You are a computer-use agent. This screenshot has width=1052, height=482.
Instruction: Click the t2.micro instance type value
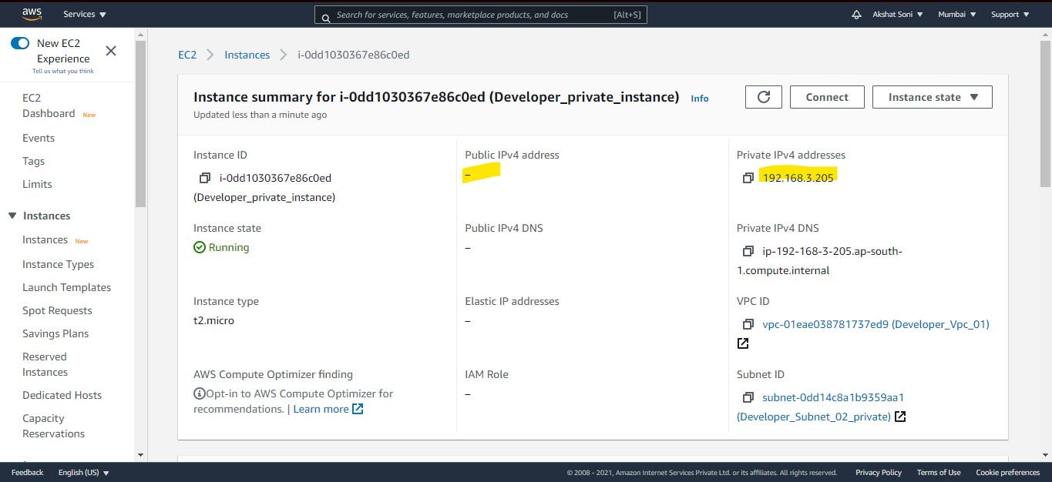[213, 320]
